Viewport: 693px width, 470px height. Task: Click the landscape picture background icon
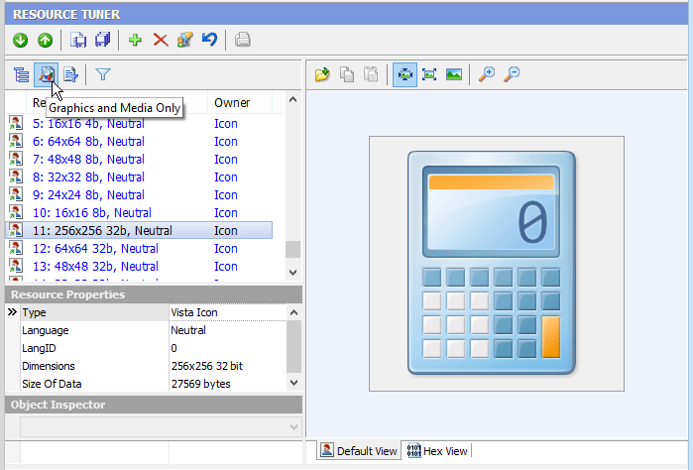click(454, 74)
